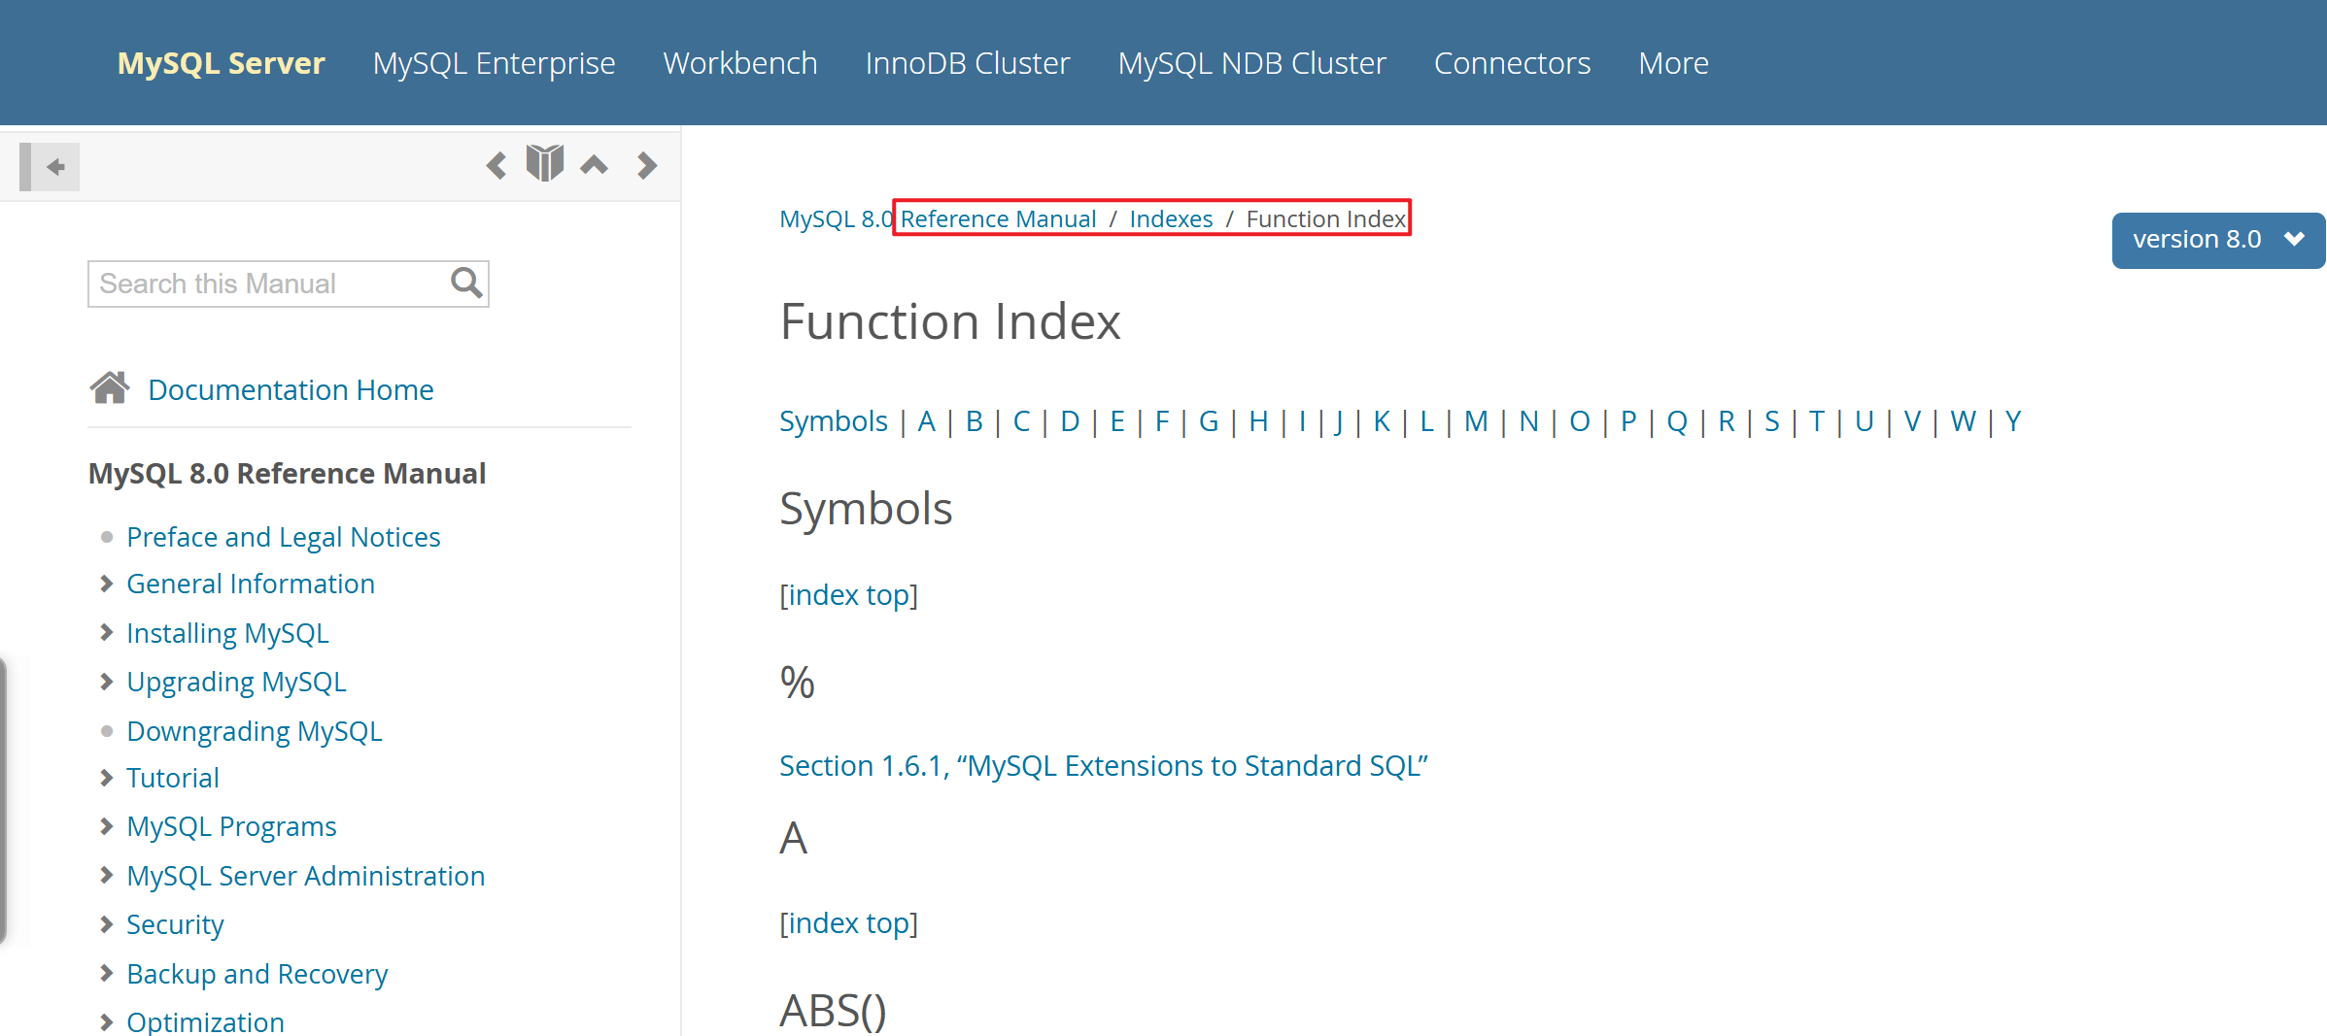Screen dimensions: 2327x1036
Task: Jump to letter M in index
Action: (x=1476, y=421)
